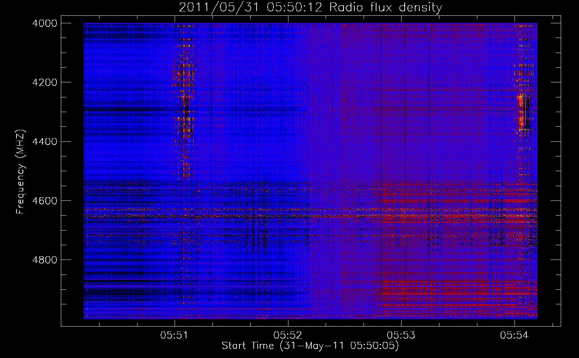The height and width of the screenshot is (358, 579).
Task: Click the 4400 frequency tick label
Action: 45,142
